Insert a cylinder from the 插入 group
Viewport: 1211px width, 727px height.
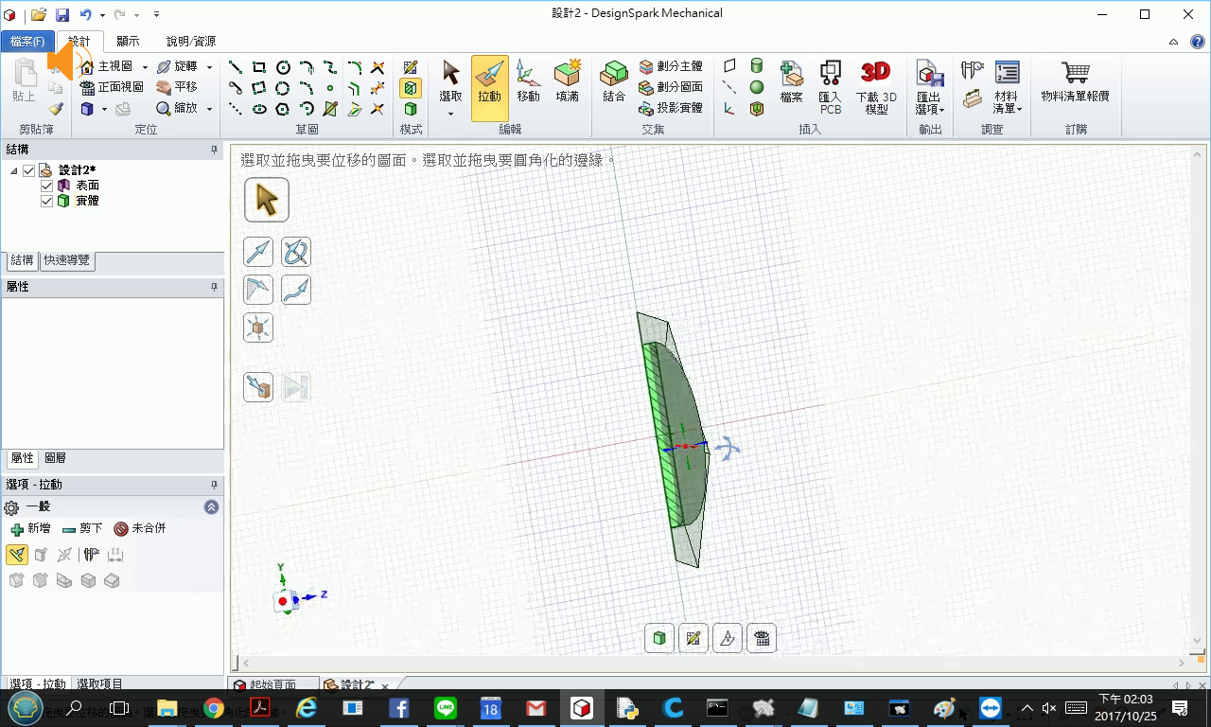[x=757, y=66]
